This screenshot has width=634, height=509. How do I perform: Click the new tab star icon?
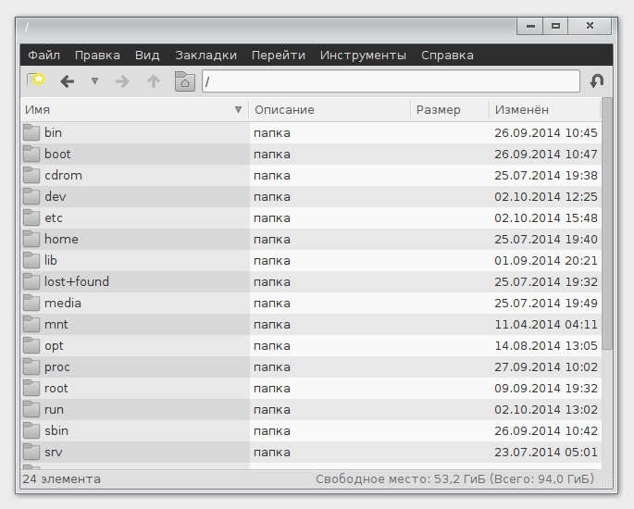click(36, 81)
